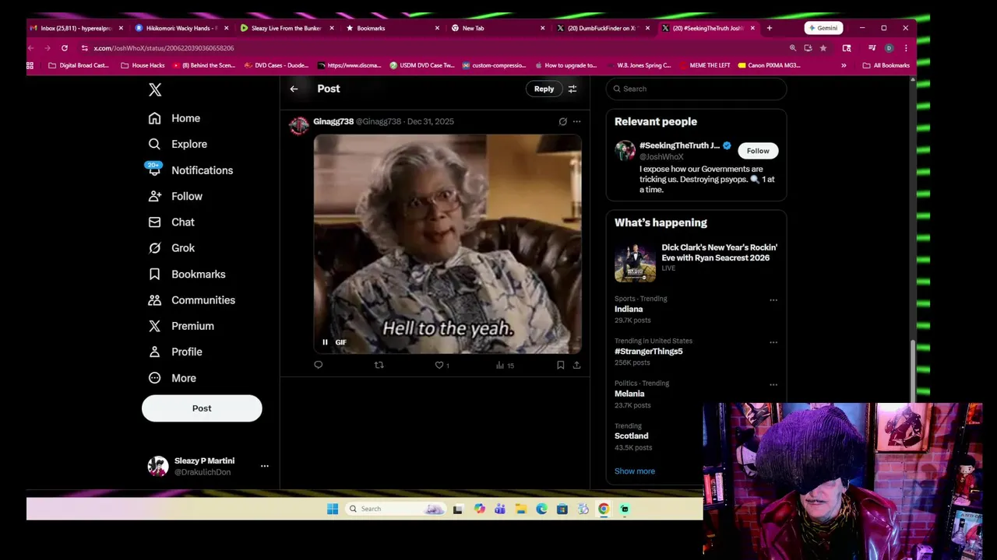997x560 pixels.
Task: Open the Melania trending topic
Action: [629, 394]
